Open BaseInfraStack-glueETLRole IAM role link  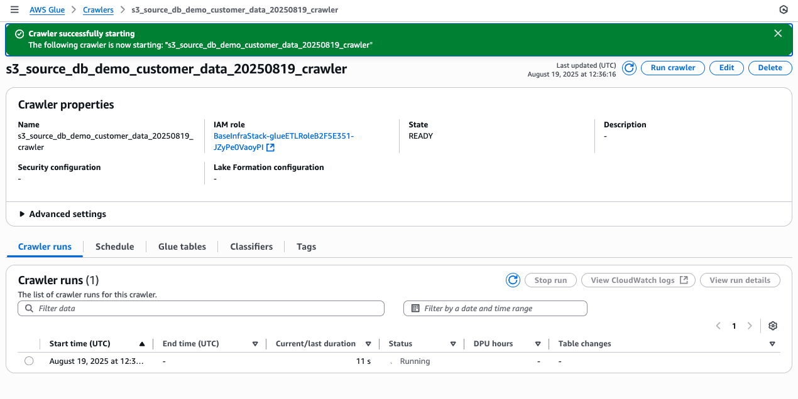283,142
